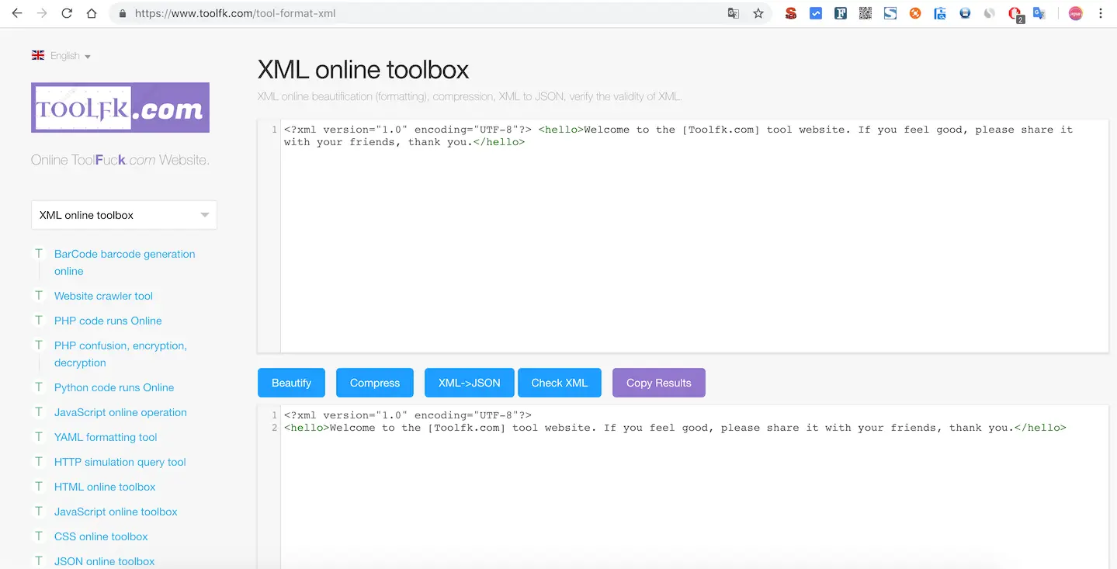Image resolution: width=1117 pixels, height=569 pixels.
Task: Click the blue 'F' extension icon
Action: click(840, 13)
